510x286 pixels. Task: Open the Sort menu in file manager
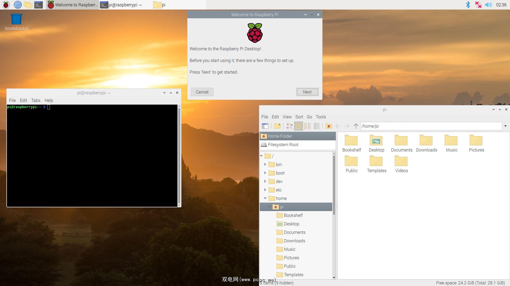pos(299,117)
